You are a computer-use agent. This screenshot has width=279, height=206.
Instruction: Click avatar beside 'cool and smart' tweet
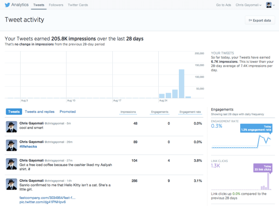[x=12, y=127]
